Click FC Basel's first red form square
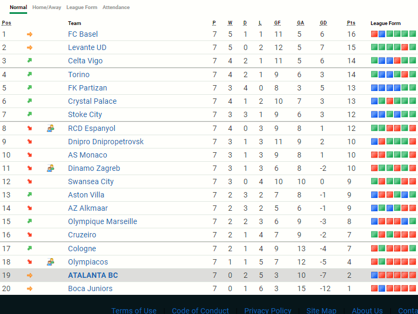The image size is (418, 314). (x=374, y=34)
